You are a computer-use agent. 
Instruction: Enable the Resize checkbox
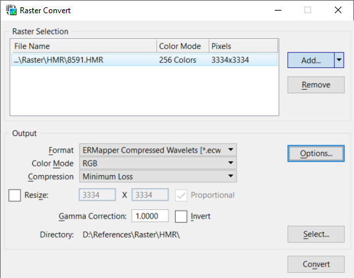point(15,195)
